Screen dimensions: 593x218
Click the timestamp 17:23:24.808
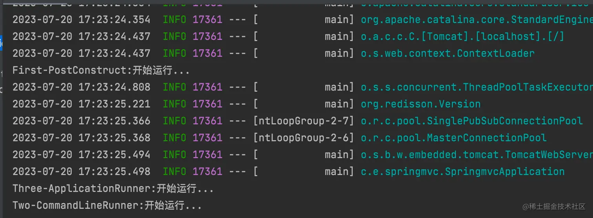point(114,87)
